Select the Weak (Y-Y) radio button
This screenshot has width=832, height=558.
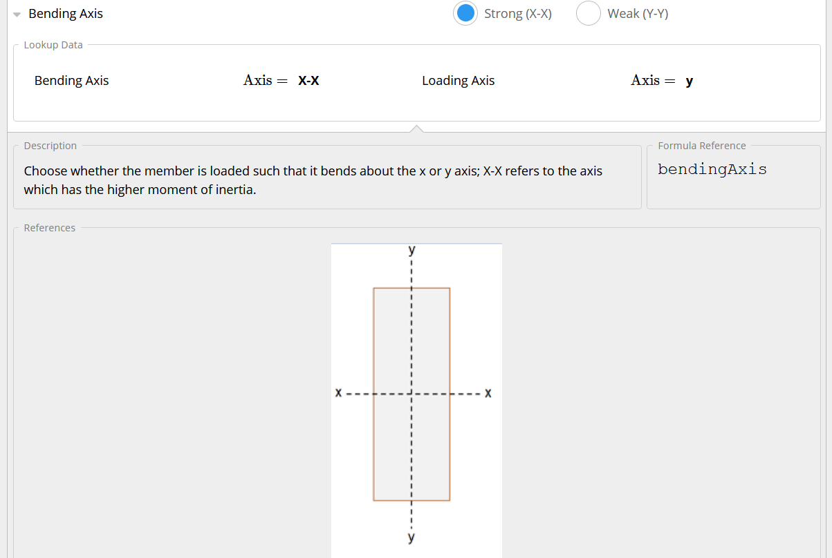click(x=589, y=13)
